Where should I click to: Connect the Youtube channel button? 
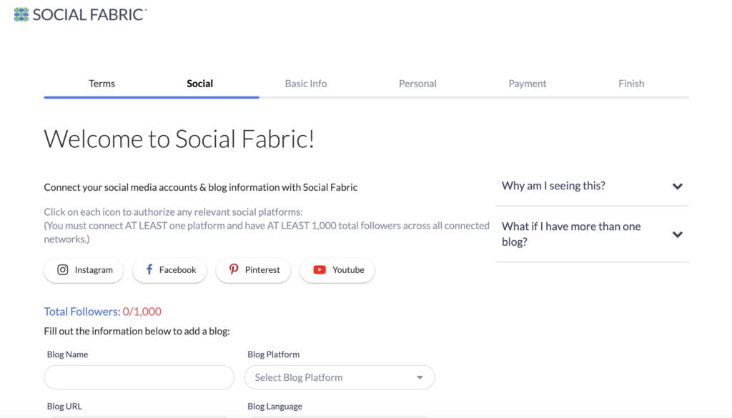pos(337,270)
